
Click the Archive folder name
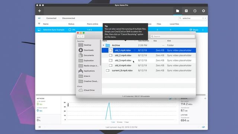pyautogui.click(x=116, y=45)
